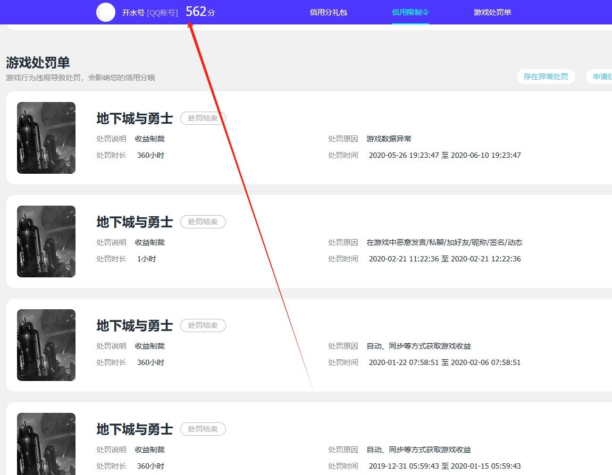
Task: Click the user avatar icon
Action: [x=105, y=12]
